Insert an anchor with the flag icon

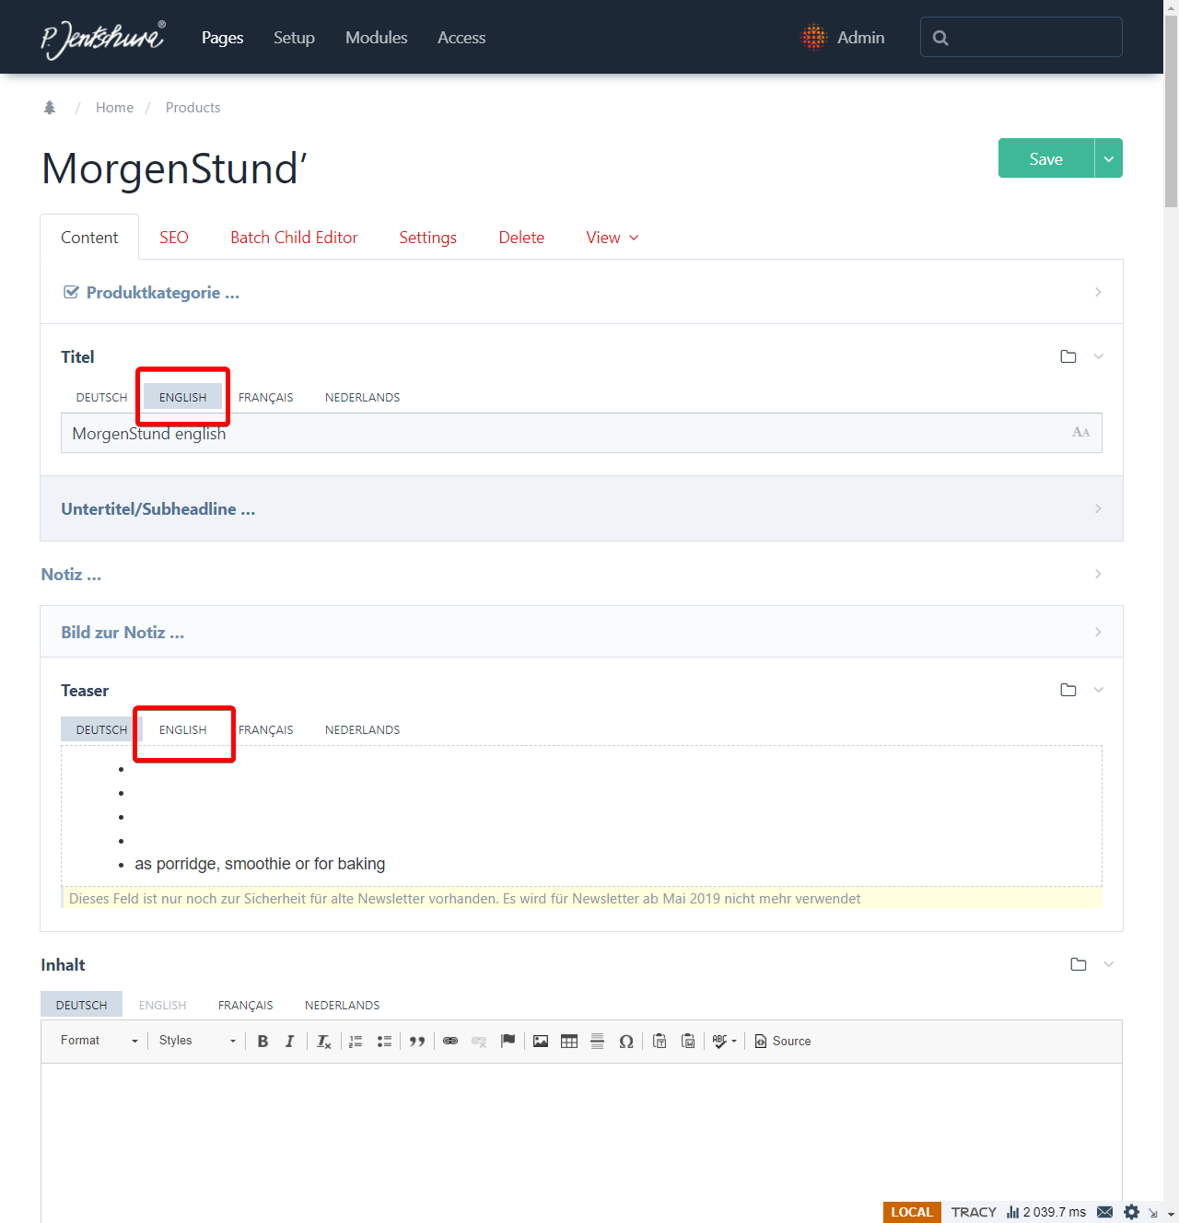tap(508, 1042)
